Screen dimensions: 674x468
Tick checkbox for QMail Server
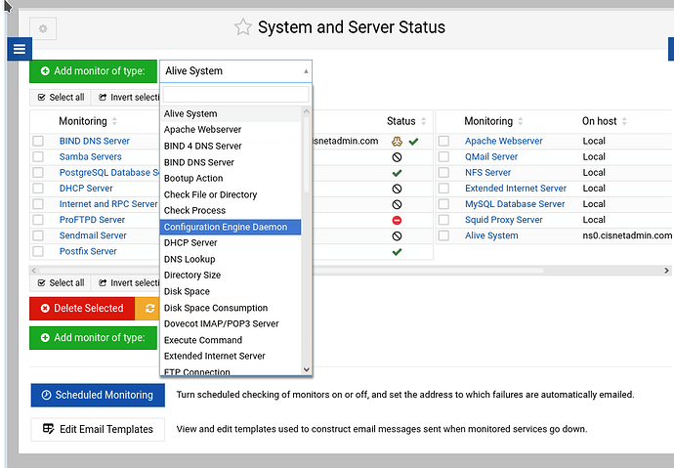pyautogui.click(x=444, y=156)
